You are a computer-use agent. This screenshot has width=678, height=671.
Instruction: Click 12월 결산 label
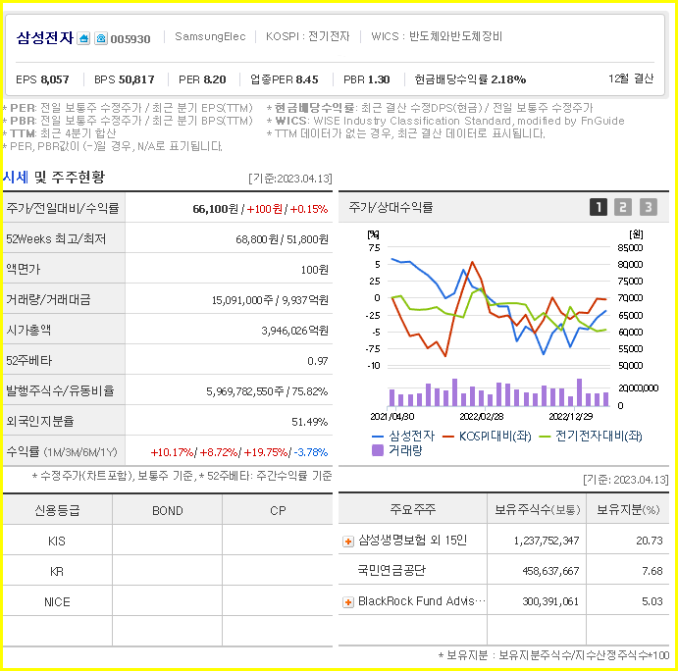point(631,78)
